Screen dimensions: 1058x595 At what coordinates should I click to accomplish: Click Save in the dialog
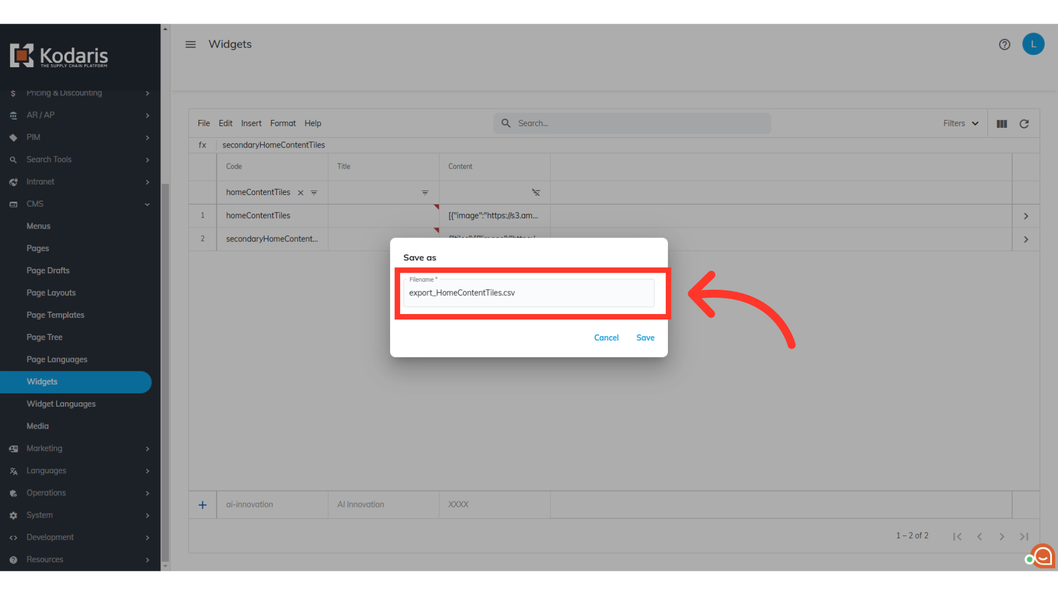(x=645, y=338)
